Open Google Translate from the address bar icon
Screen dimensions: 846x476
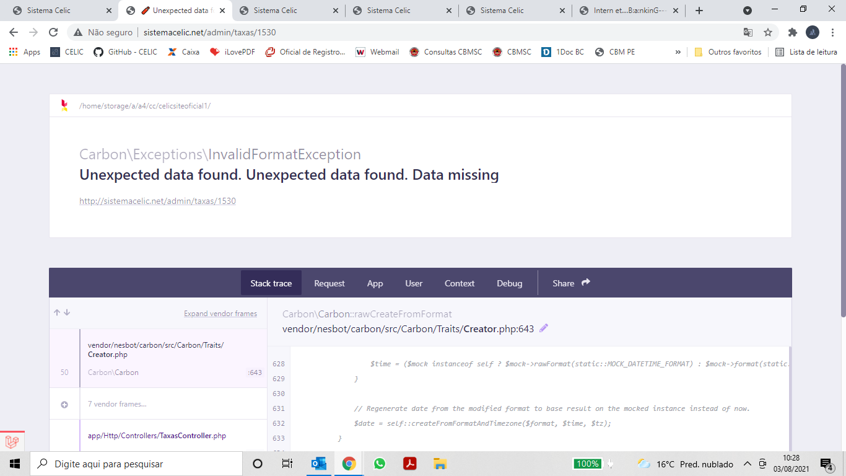(748, 32)
